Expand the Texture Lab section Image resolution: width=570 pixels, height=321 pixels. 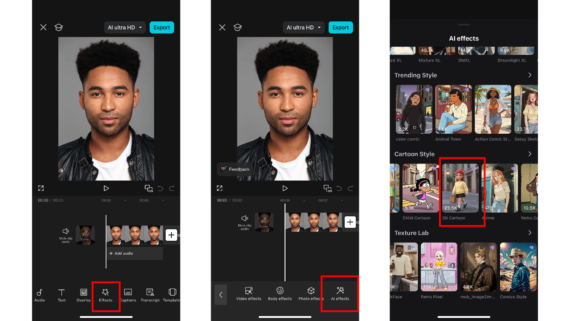click(x=530, y=233)
